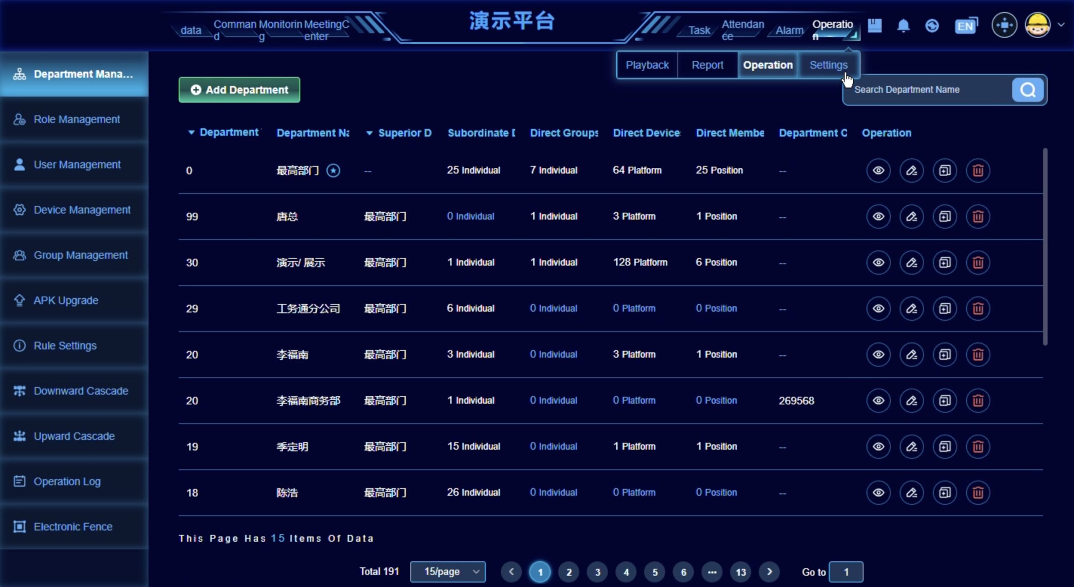Toggle the view eye icon for 李福南 row
Image resolution: width=1074 pixels, height=587 pixels.
click(x=879, y=355)
